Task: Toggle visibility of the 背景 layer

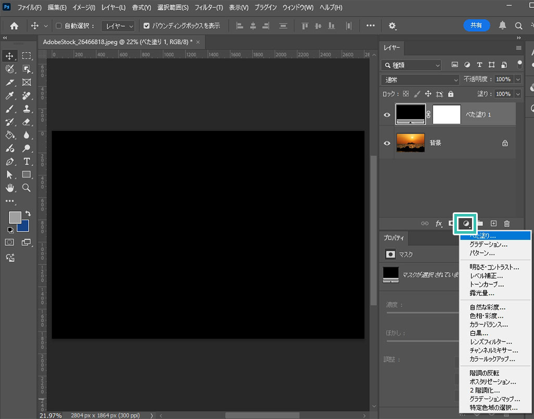Action: click(387, 143)
